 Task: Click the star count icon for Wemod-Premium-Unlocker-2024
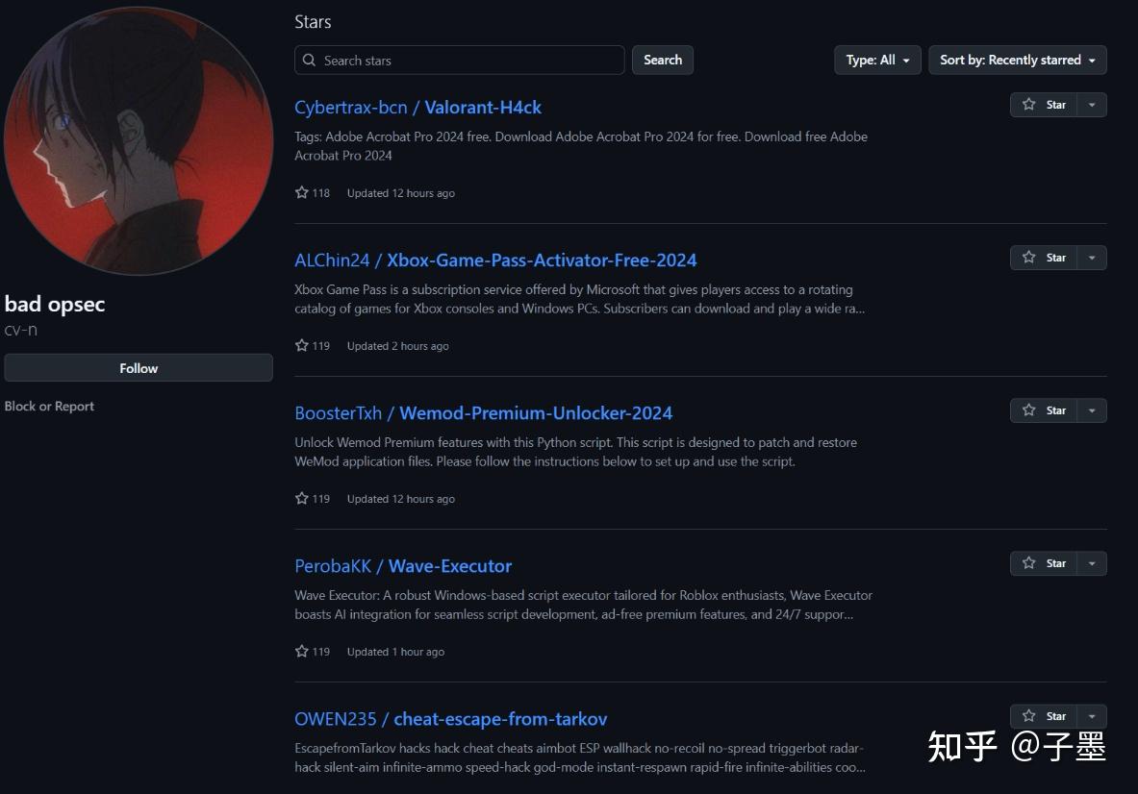[302, 498]
